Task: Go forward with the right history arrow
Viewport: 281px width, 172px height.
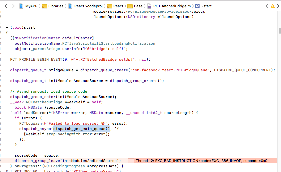Action: [x=13, y=6]
